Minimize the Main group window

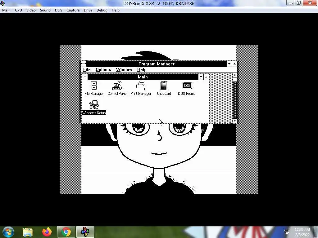(x=201, y=77)
